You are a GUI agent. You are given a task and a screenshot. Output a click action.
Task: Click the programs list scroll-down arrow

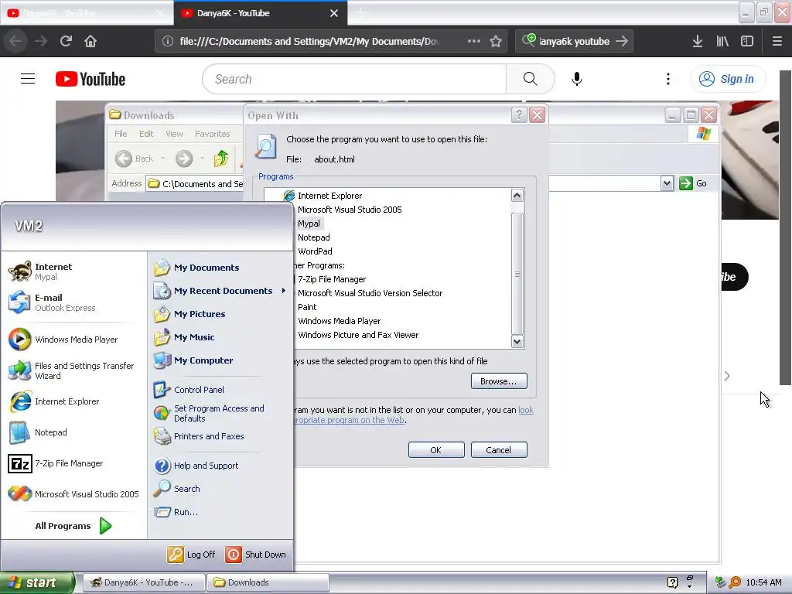(517, 341)
